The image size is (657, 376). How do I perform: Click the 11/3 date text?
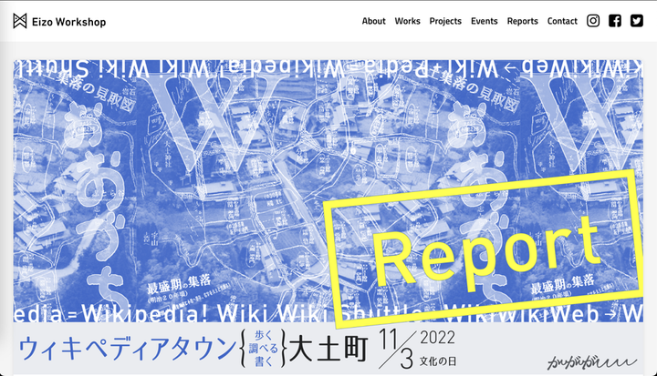(x=397, y=349)
